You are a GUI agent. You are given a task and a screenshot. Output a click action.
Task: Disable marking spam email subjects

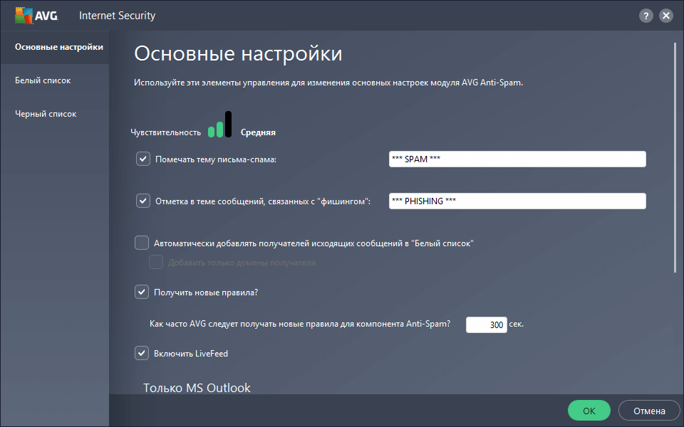[x=142, y=158]
